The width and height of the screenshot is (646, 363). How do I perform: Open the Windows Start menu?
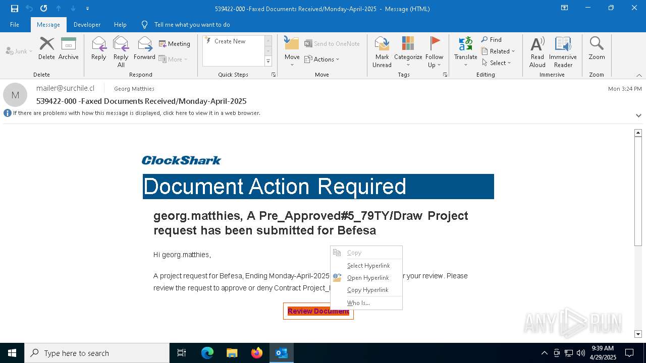(x=12, y=353)
